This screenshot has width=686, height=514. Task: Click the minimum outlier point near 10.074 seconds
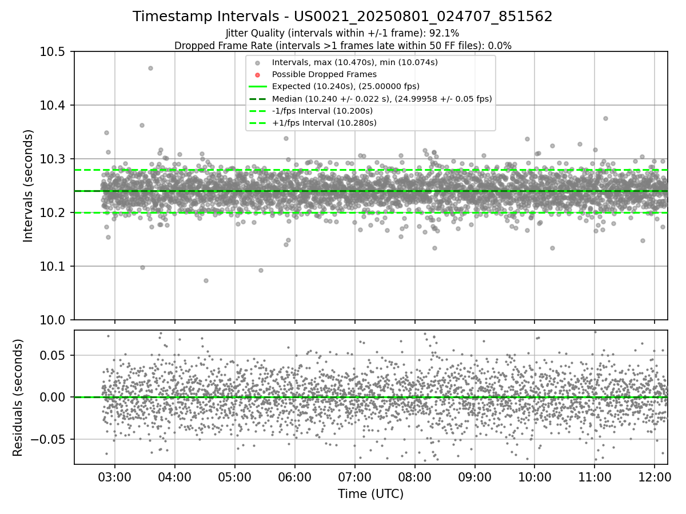206,280
